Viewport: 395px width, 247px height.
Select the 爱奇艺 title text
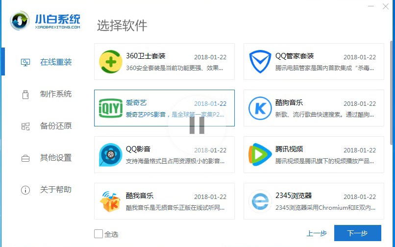click(x=136, y=102)
